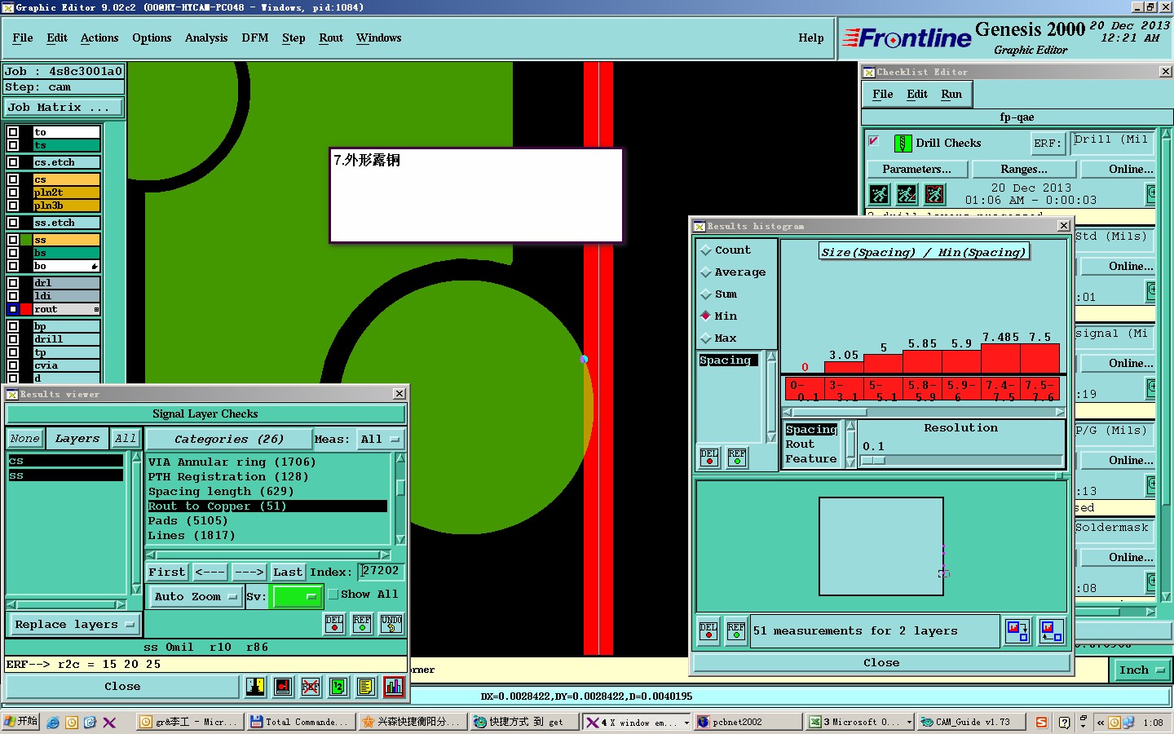
Task: Click the REF icon in Results viewer
Action: click(362, 624)
